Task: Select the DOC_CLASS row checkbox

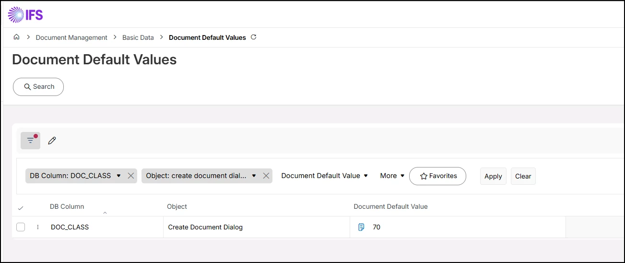Action: click(21, 227)
